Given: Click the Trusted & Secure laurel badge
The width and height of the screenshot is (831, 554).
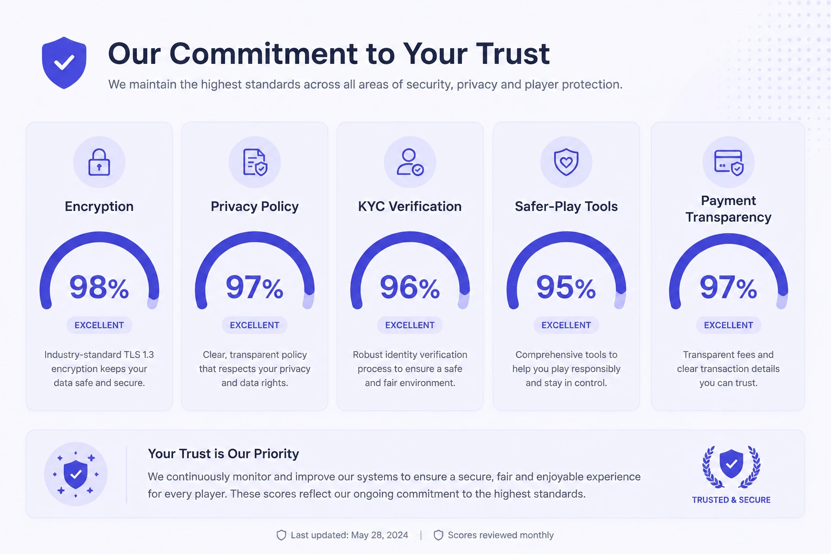Looking at the screenshot, I should [x=731, y=474].
